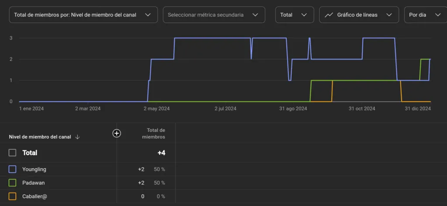Click the Total de miembros column header
This screenshot has width=447, height=206.
click(155, 134)
